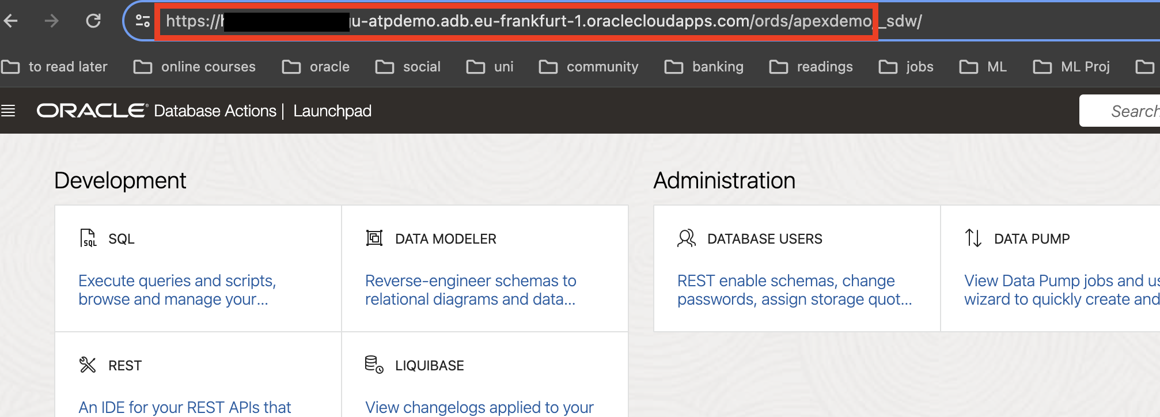The width and height of the screenshot is (1160, 417).
Task: Click the Data Modeler icon
Action: [374, 238]
